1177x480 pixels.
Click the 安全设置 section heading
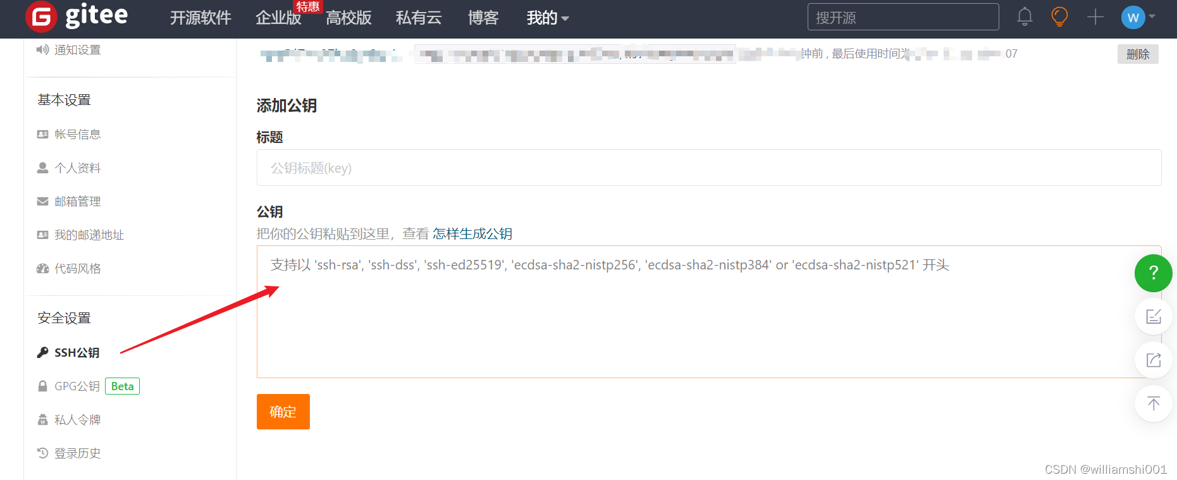click(64, 318)
